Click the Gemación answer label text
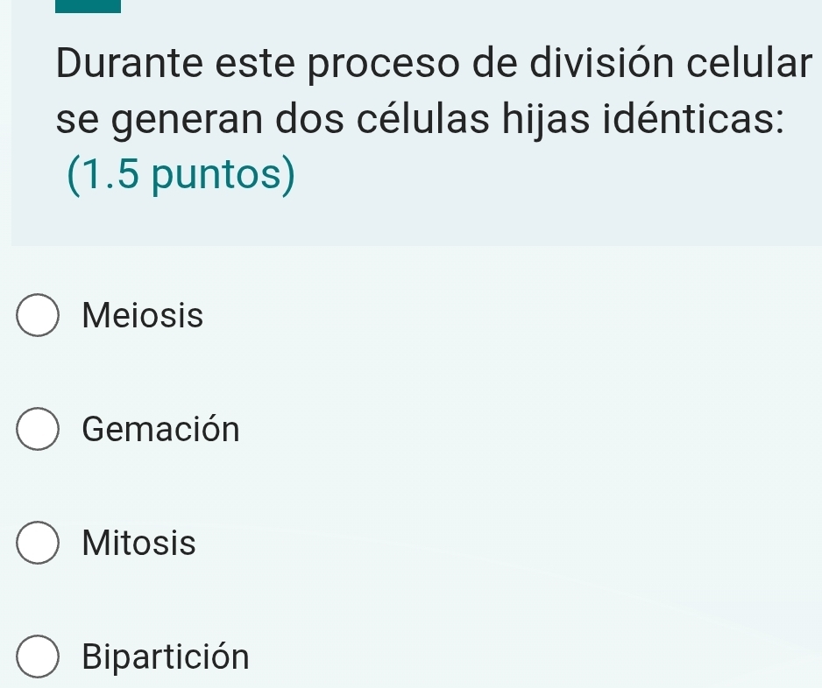Image resolution: width=822 pixels, height=688 pixels. click(160, 430)
